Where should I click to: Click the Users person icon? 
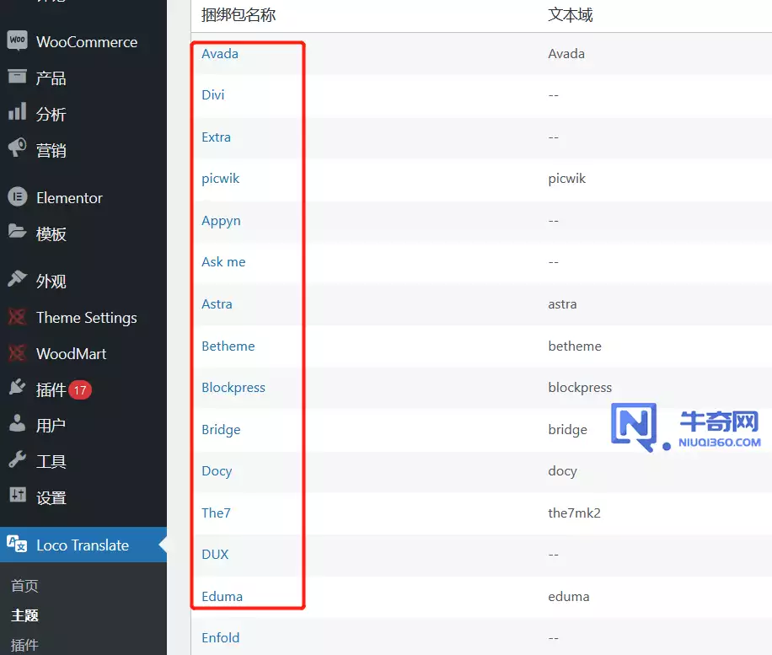point(17,423)
